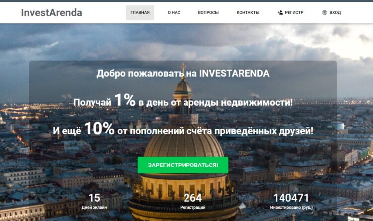Click the Регистраций label
The image size is (373, 221).
tap(192, 207)
